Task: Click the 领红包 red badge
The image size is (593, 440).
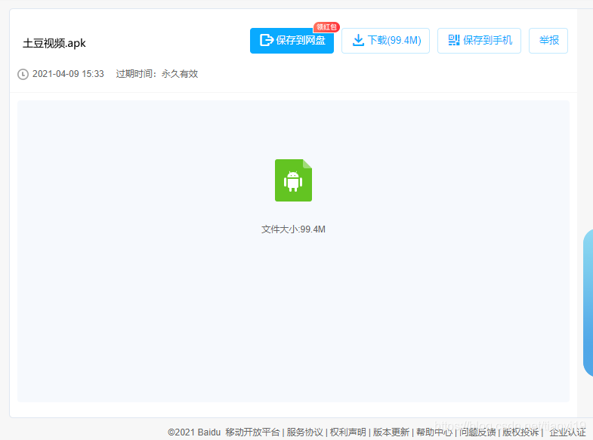Action: (326, 27)
